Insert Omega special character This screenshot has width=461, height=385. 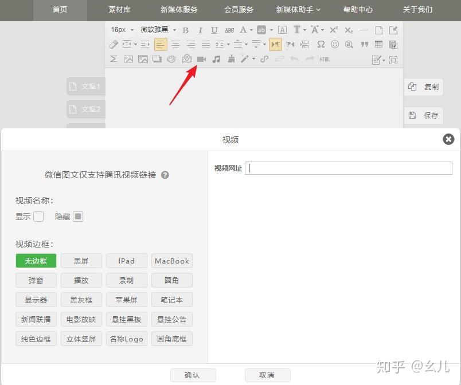click(x=321, y=44)
